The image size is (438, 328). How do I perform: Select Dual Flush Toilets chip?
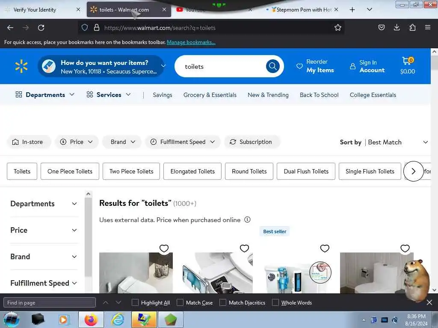pyautogui.click(x=306, y=171)
